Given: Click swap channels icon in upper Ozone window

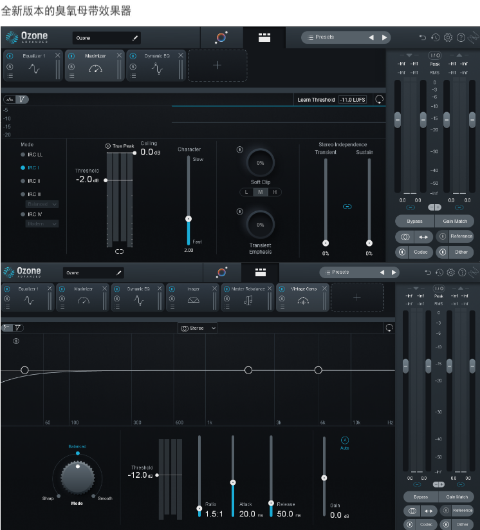Looking at the screenshot, I should (423, 237).
